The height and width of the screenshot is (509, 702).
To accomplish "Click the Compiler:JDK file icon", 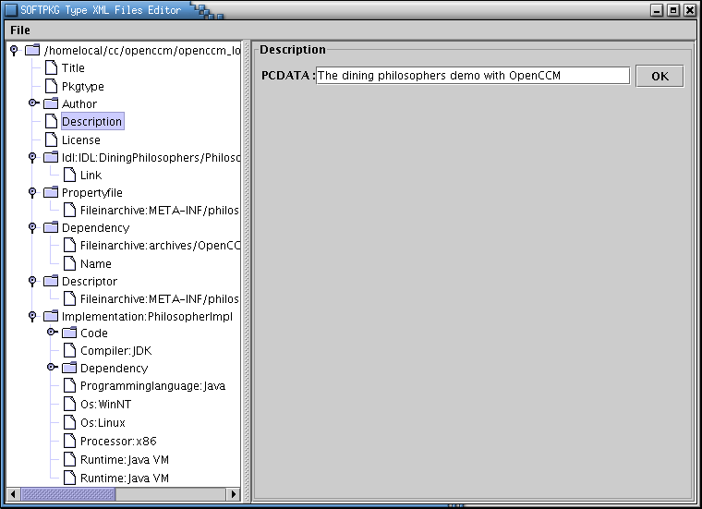I will click(x=70, y=351).
